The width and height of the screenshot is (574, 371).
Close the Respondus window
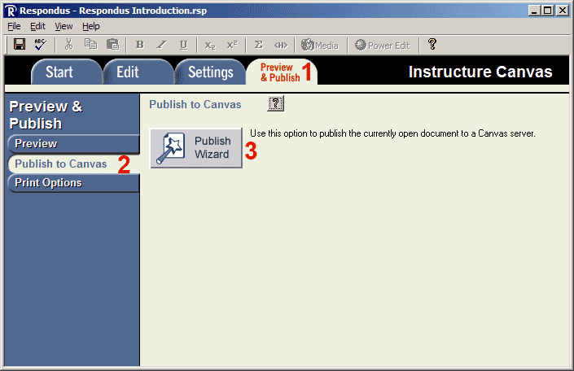[563, 11]
